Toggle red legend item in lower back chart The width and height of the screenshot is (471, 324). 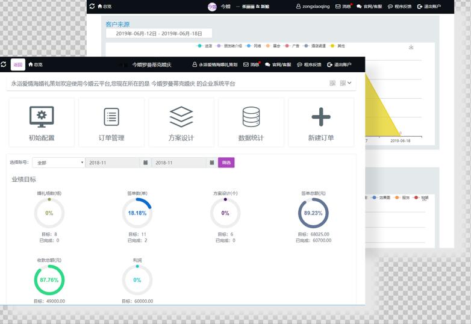point(421,198)
